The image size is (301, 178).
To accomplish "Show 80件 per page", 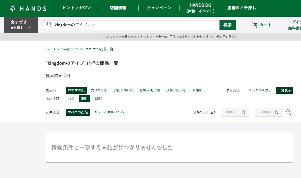I will pyautogui.click(x=84, y=99).
